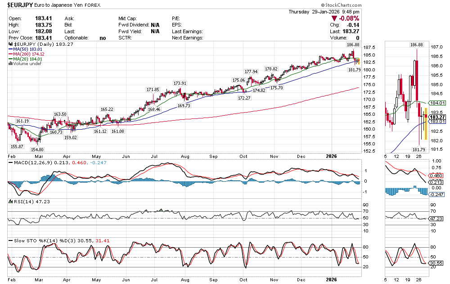Click the 154.80 low price label
Screen dimensions: 450x284
point(37,149)
